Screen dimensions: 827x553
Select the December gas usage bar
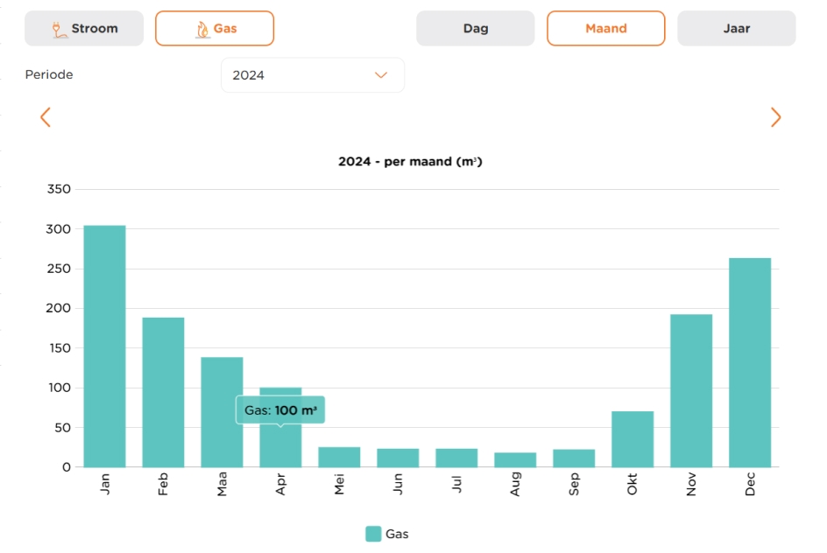(x=750, y=362)
